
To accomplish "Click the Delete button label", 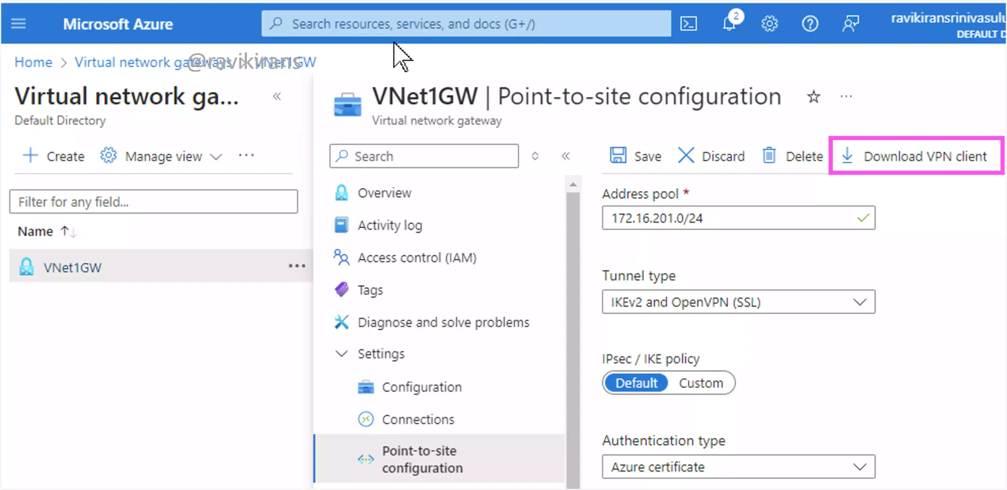I will 804,156.
